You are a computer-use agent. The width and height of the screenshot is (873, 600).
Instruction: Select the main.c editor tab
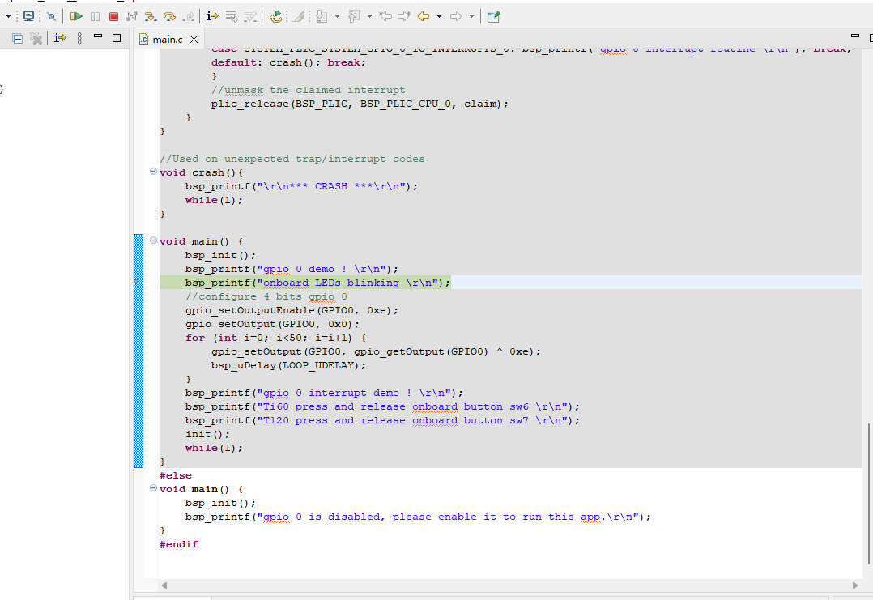(167, 39)
